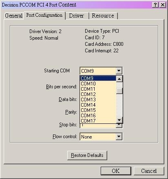Image resolution: width=168 pixels, height=179 pixels.
Task: Select highlighted COM9 list entry
Action: point(98,78)
